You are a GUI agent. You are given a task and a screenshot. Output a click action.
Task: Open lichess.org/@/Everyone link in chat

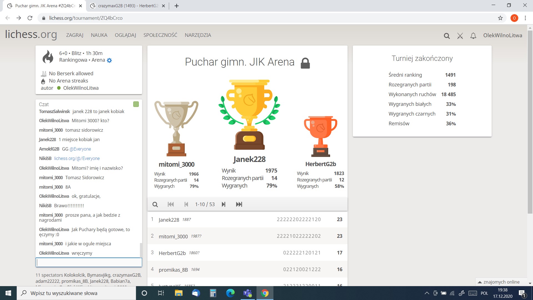pos(77,158)
